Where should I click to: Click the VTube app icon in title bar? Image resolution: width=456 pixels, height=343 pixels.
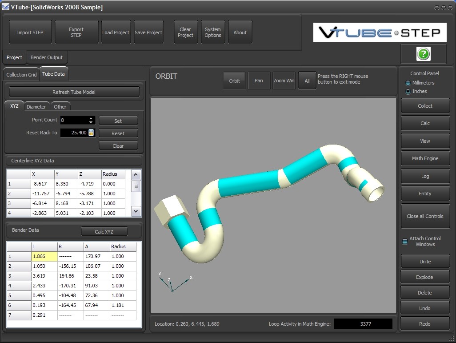click(x=5, y=7)
